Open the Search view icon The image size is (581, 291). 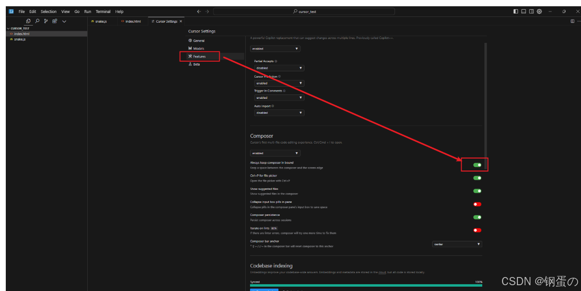point(38,21)
